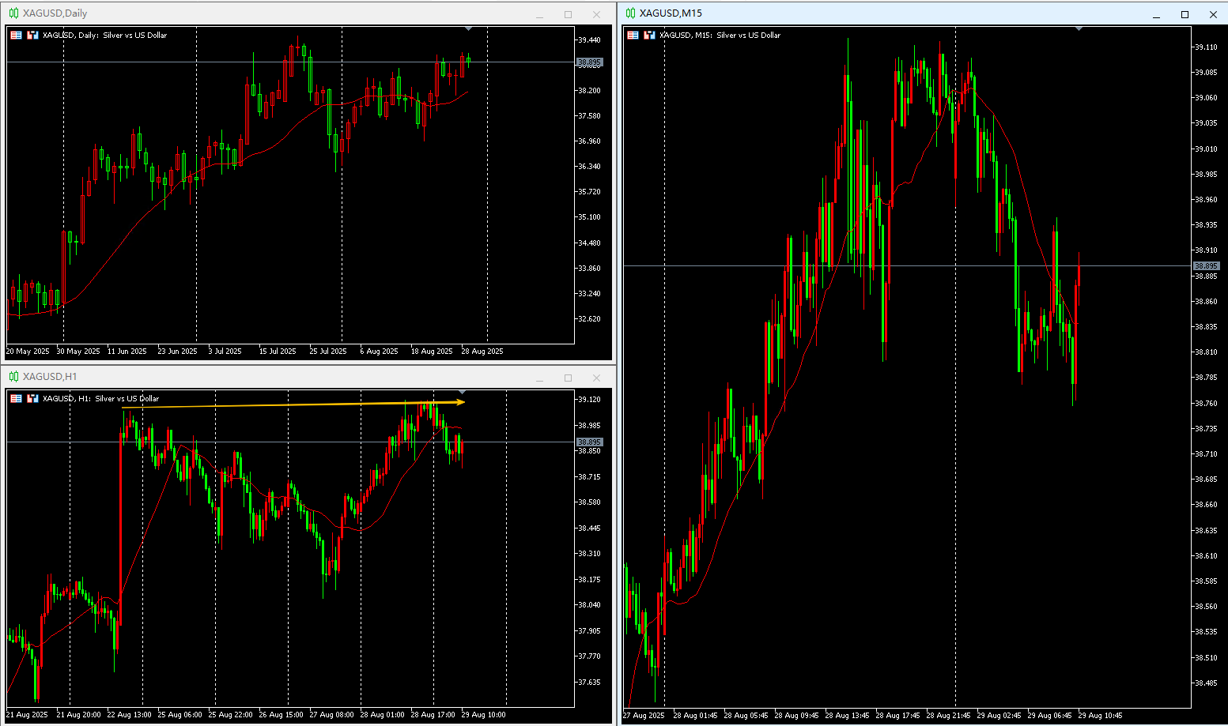Click '27 Aug 2025' on M15 time axis
1228x726 pixels.
(644, 715)
